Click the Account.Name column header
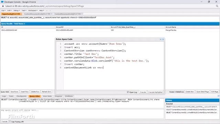 point(192,27)
